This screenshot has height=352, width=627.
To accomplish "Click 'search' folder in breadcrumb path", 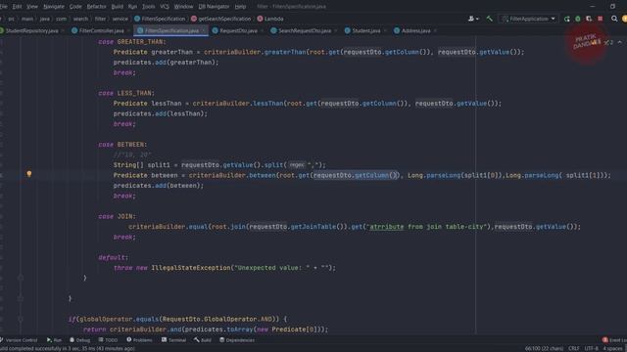I will [80, 19].
